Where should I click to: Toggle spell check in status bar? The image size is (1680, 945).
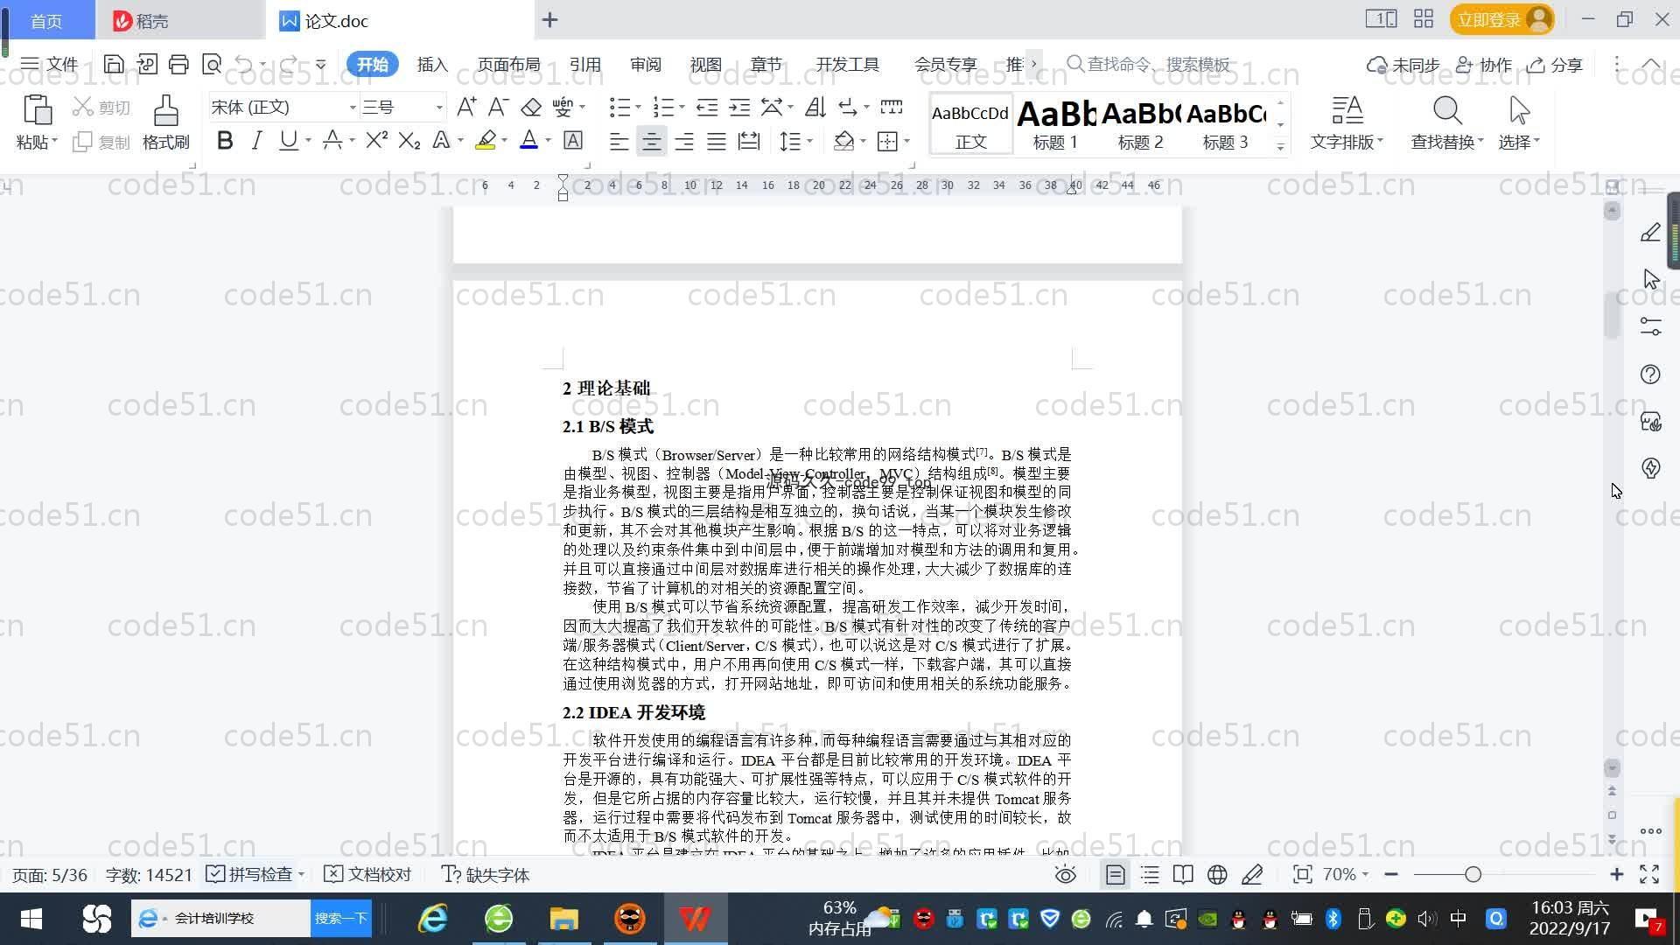pyautogui.click(x=250, y=874)
